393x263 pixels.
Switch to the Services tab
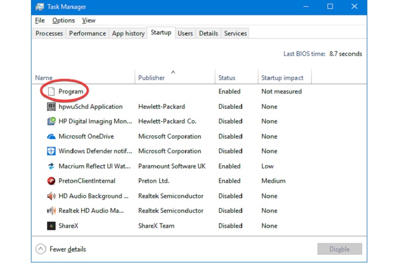coord(235,33)
